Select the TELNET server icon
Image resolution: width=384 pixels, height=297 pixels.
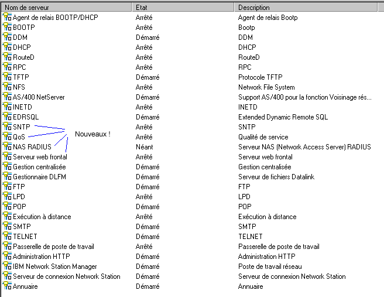[x=7, y=236]
